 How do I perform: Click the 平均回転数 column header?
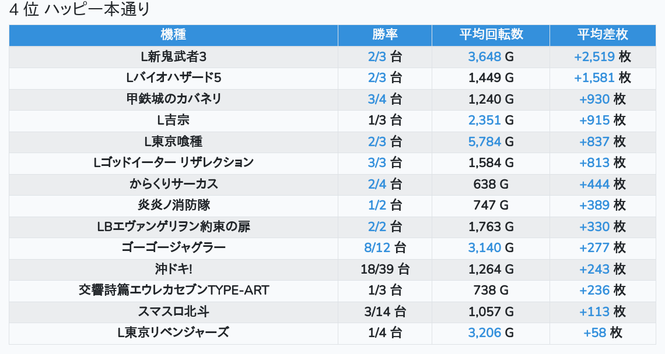[491, 35]
